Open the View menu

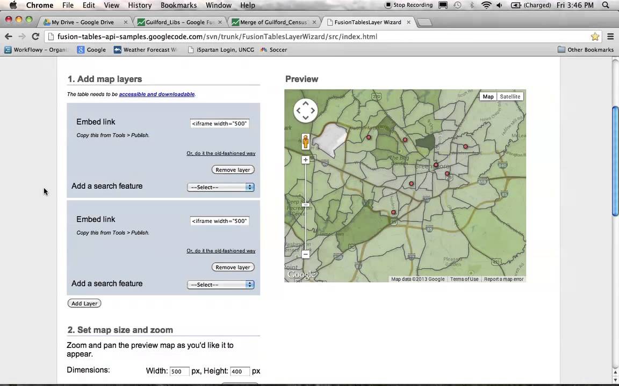click(x=111, y=5)
